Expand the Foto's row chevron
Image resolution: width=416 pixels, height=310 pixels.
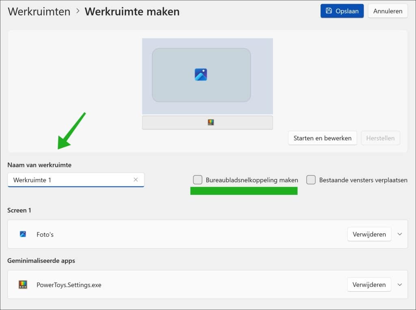pos(400,234)
